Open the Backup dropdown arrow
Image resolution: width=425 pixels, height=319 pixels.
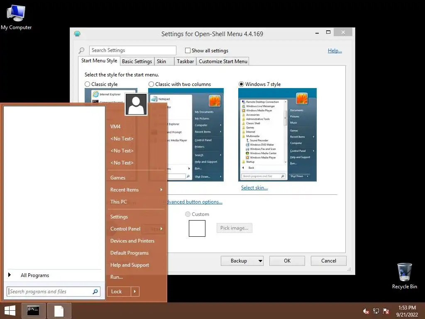[260, 261]
